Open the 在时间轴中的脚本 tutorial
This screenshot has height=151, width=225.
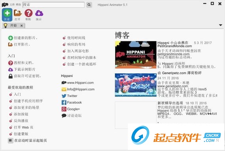pos(82,58)
